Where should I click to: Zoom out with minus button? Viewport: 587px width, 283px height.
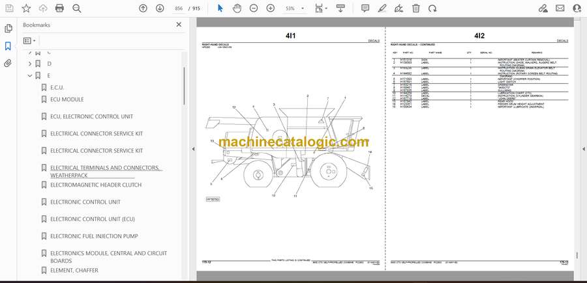254,8
